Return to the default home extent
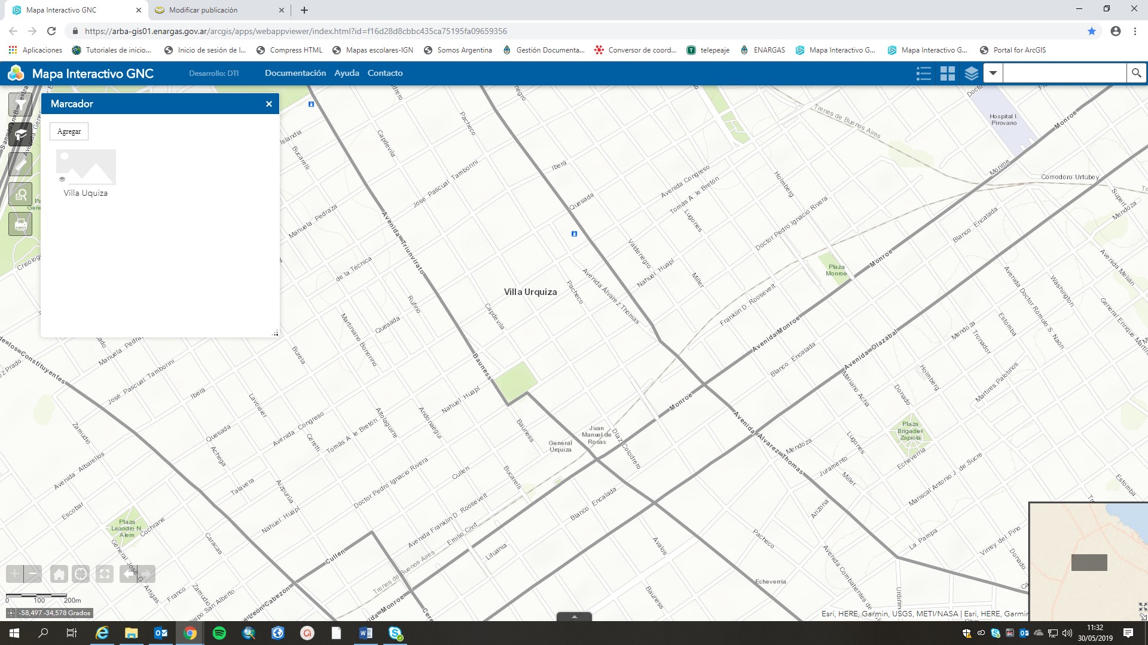 (x=59, y=574)
